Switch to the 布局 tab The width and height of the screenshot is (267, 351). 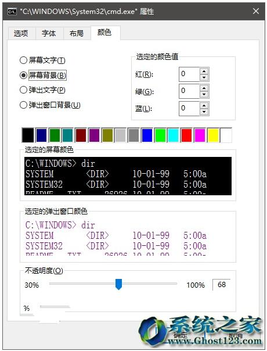pos(77,34)
